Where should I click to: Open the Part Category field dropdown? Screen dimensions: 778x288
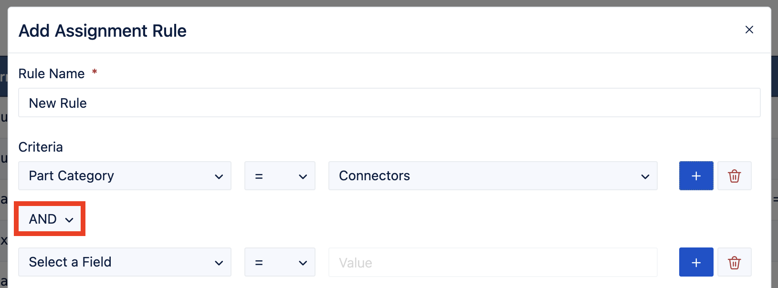pos(125,175)
